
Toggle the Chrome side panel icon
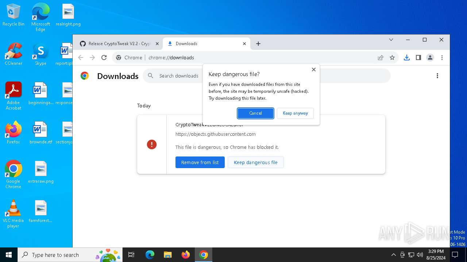coord(418,57)
